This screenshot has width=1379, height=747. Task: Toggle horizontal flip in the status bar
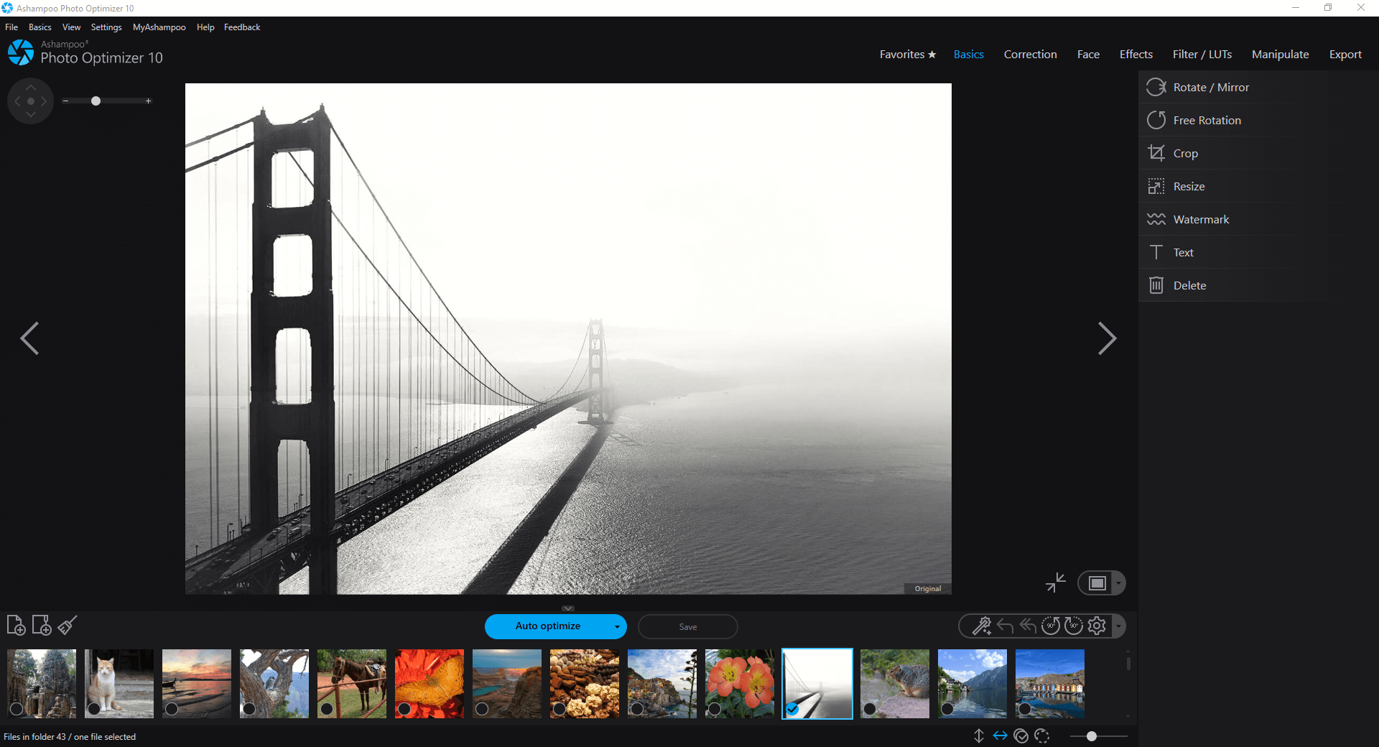pos(1000,736)
